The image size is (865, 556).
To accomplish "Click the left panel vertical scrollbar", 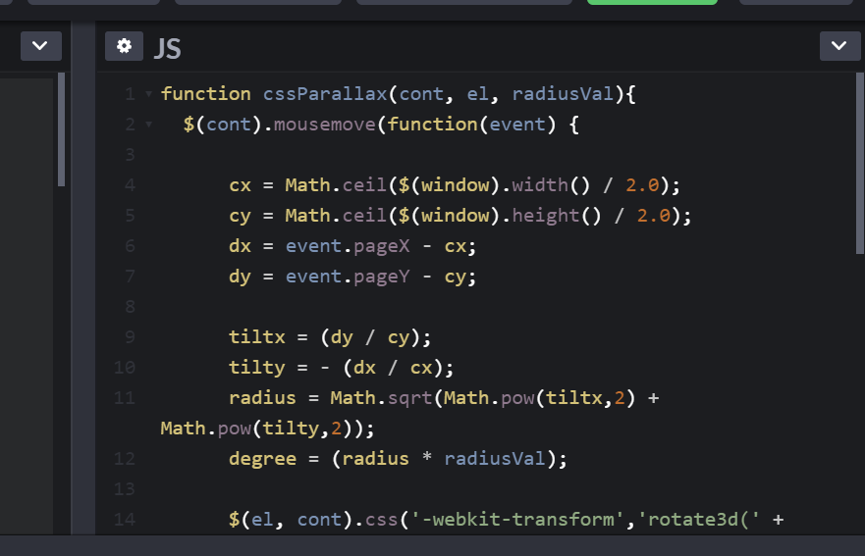I will point(61,129).
